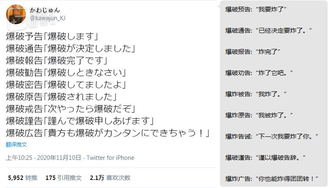Click the tweet line starting 爆破予告
The width and height of the screenshot is (332, 188).
pos(52,37)
